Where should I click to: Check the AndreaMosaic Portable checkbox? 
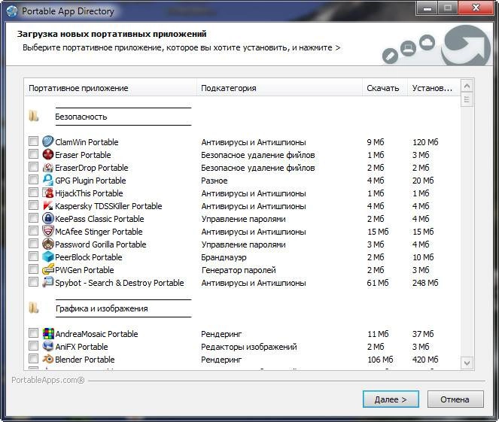[x=33, y=333]
